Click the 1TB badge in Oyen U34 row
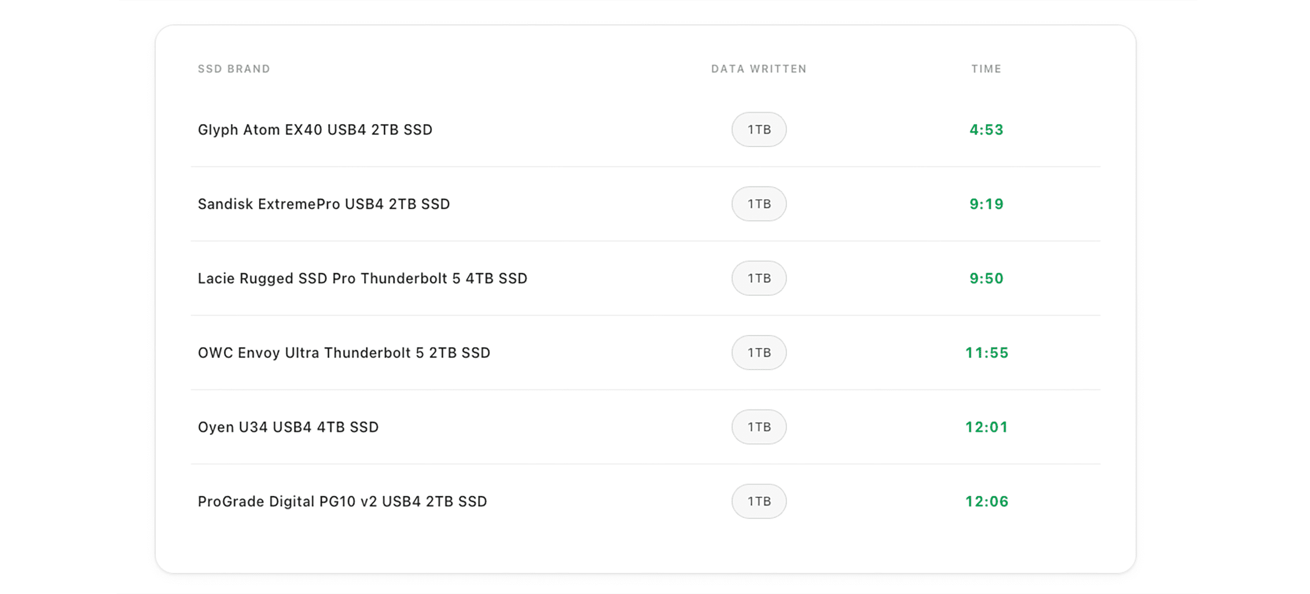 [x=758, y=427]
